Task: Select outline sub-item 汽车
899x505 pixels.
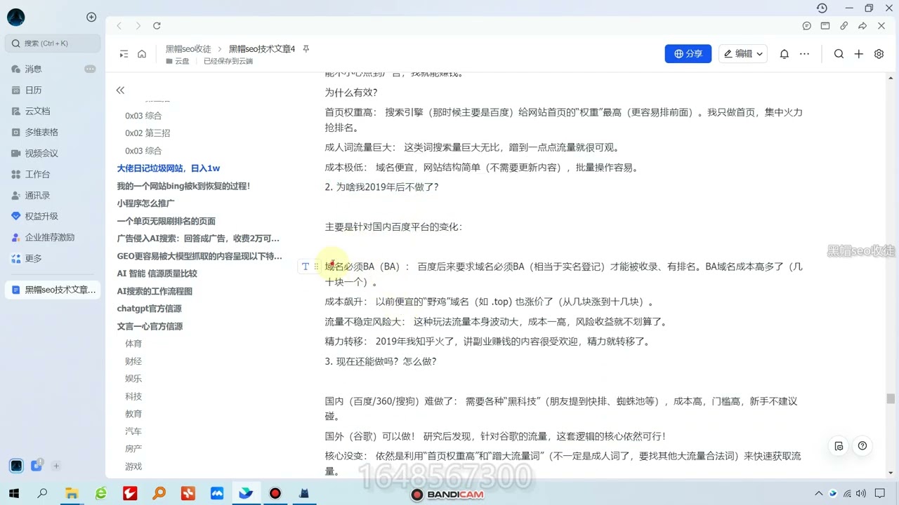Action: 133,431
